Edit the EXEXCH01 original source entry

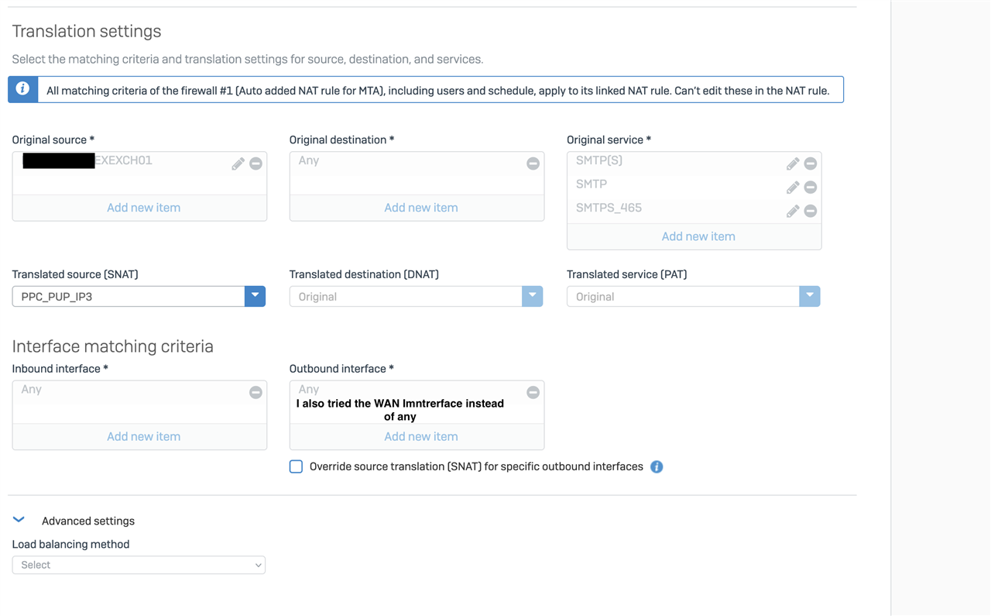238,163
